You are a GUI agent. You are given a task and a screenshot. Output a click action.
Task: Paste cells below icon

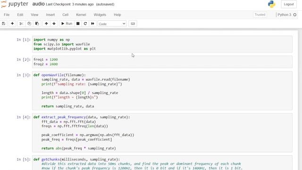pyautogui.click(x=37, y=24)
